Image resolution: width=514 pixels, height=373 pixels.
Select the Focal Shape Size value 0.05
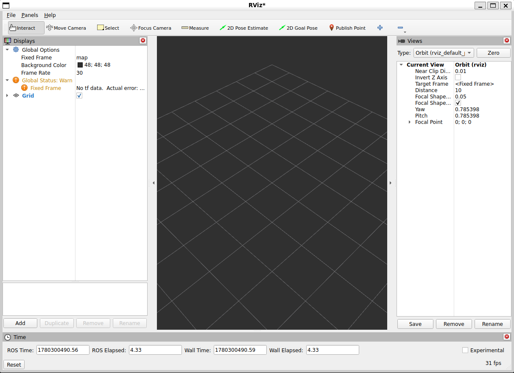461,96
